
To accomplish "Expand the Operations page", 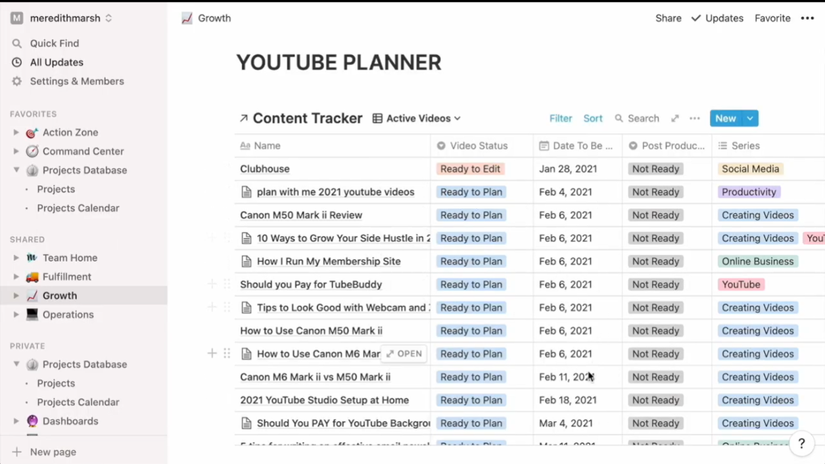I will point(16,315).
